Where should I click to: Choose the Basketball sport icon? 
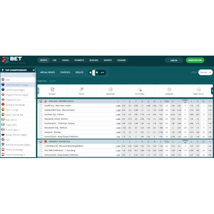pyautogui.click(x=110, y=89)
